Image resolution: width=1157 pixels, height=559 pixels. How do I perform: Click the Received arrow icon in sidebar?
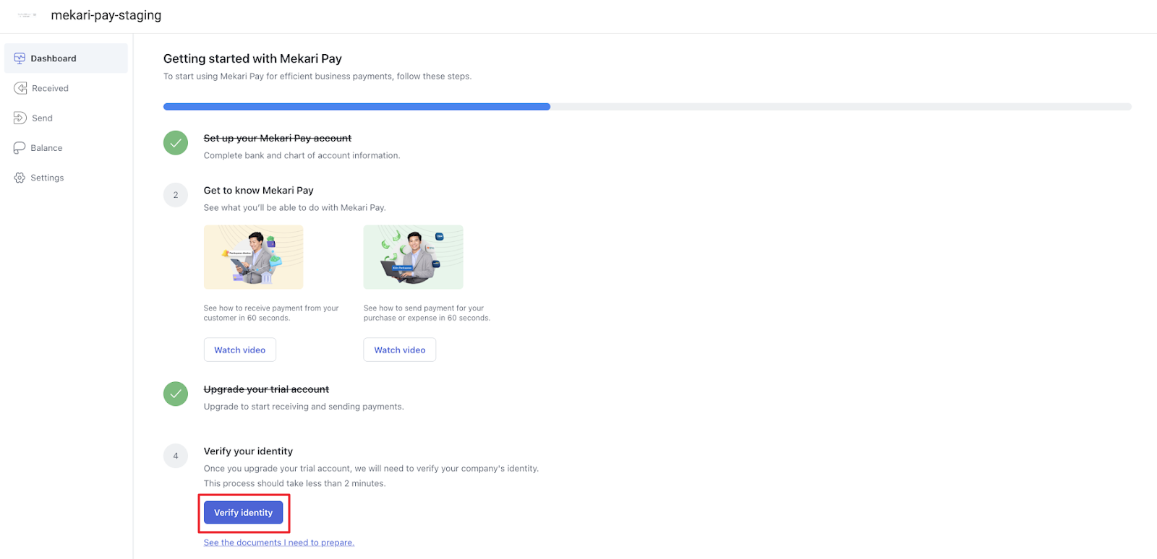[x=20, y=88]
